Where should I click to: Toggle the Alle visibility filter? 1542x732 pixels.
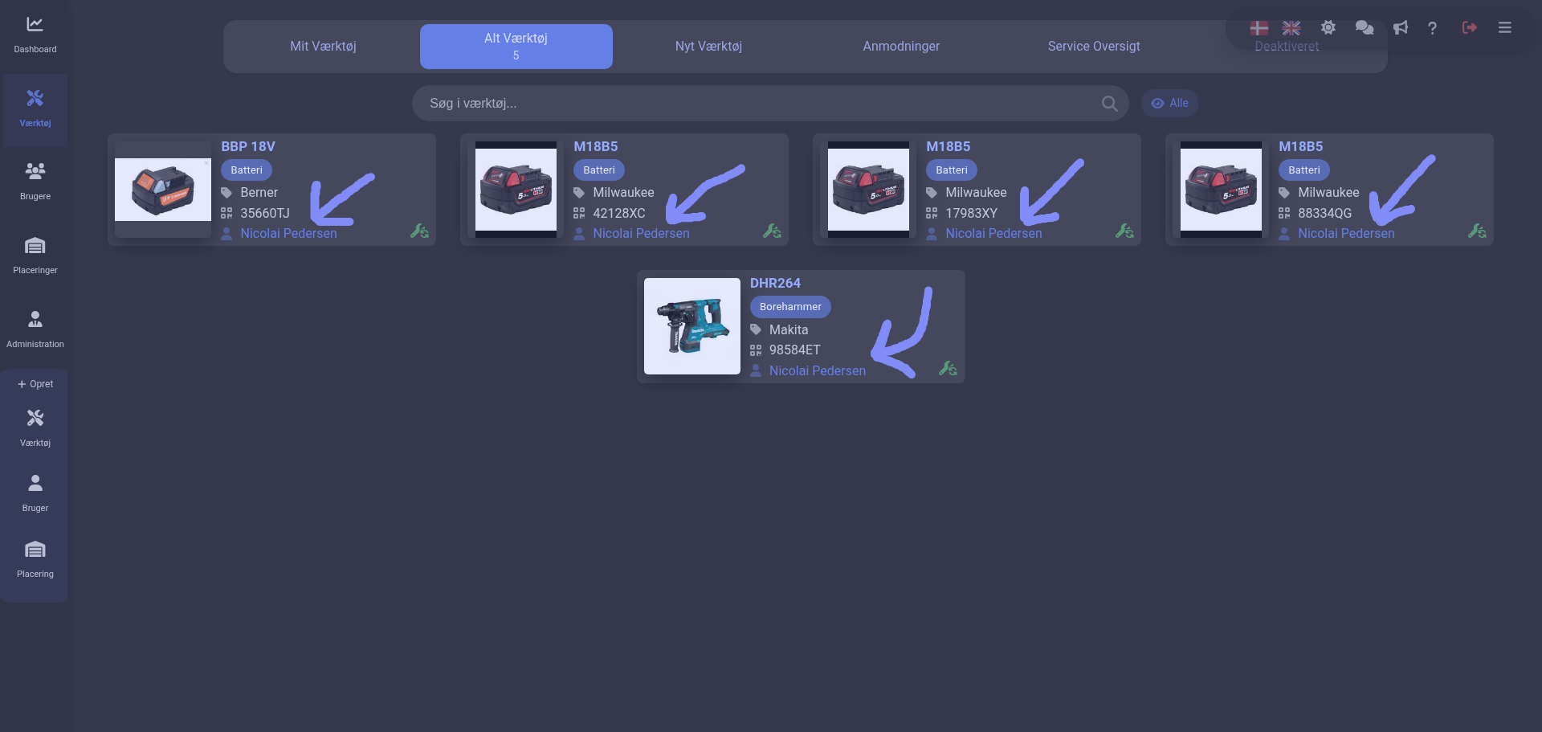click(1169, 103)
